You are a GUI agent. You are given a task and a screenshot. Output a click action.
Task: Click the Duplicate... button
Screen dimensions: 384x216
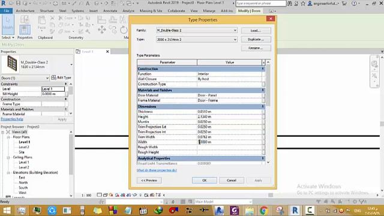[256, 40]
